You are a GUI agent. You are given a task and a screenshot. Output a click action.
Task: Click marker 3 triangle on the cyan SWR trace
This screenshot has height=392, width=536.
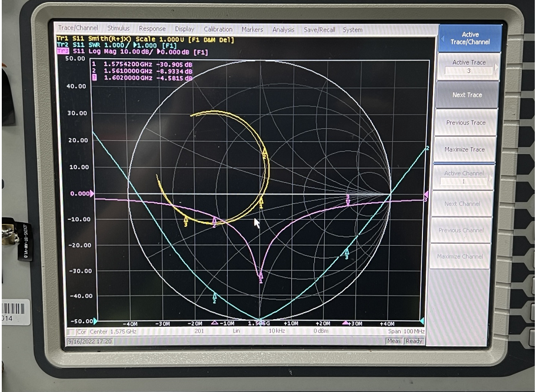347,252
